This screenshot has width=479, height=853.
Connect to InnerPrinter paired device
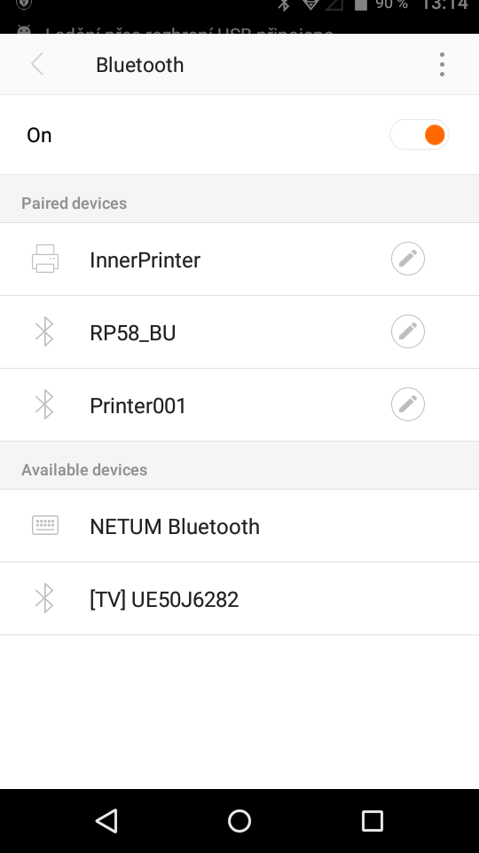point(239,259)
